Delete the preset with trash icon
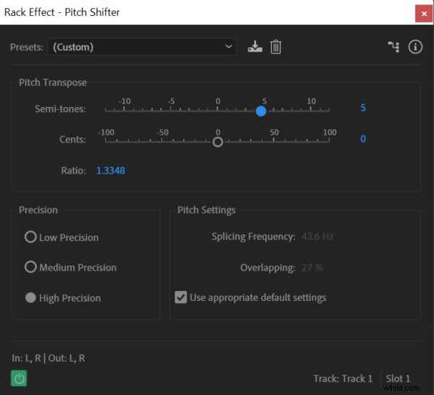 point(276,47)
